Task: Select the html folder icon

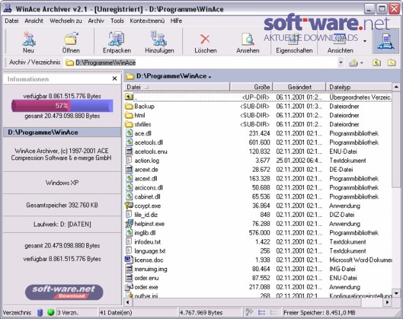Action: coord(129,115)
